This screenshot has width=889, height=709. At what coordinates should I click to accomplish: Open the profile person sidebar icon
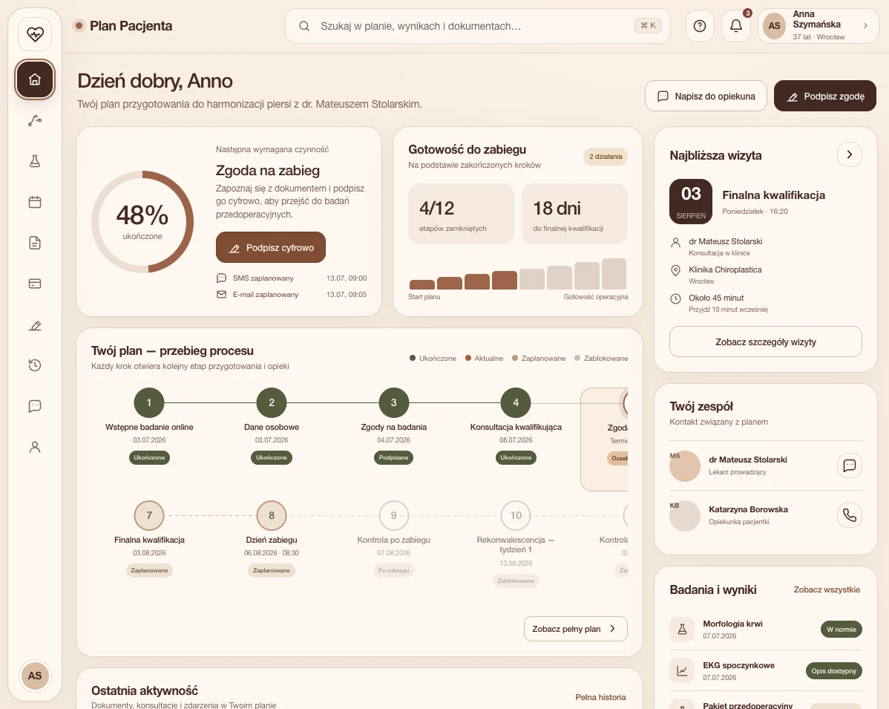click(35, 447)
